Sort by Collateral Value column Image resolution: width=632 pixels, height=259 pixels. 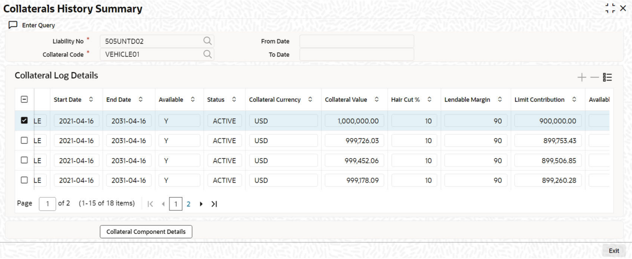pos(376,100)
